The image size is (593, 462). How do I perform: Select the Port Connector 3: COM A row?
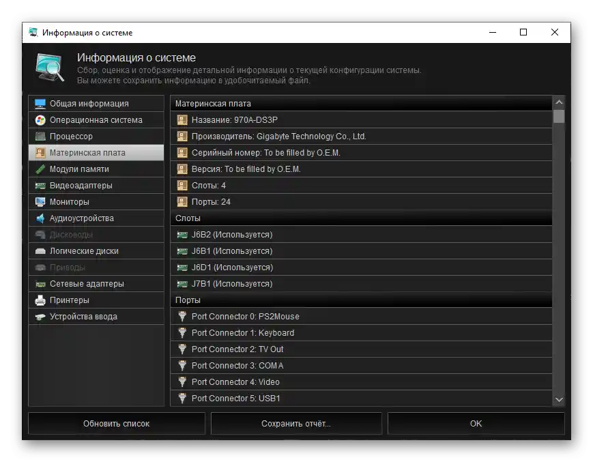click(x=361, y=366)
